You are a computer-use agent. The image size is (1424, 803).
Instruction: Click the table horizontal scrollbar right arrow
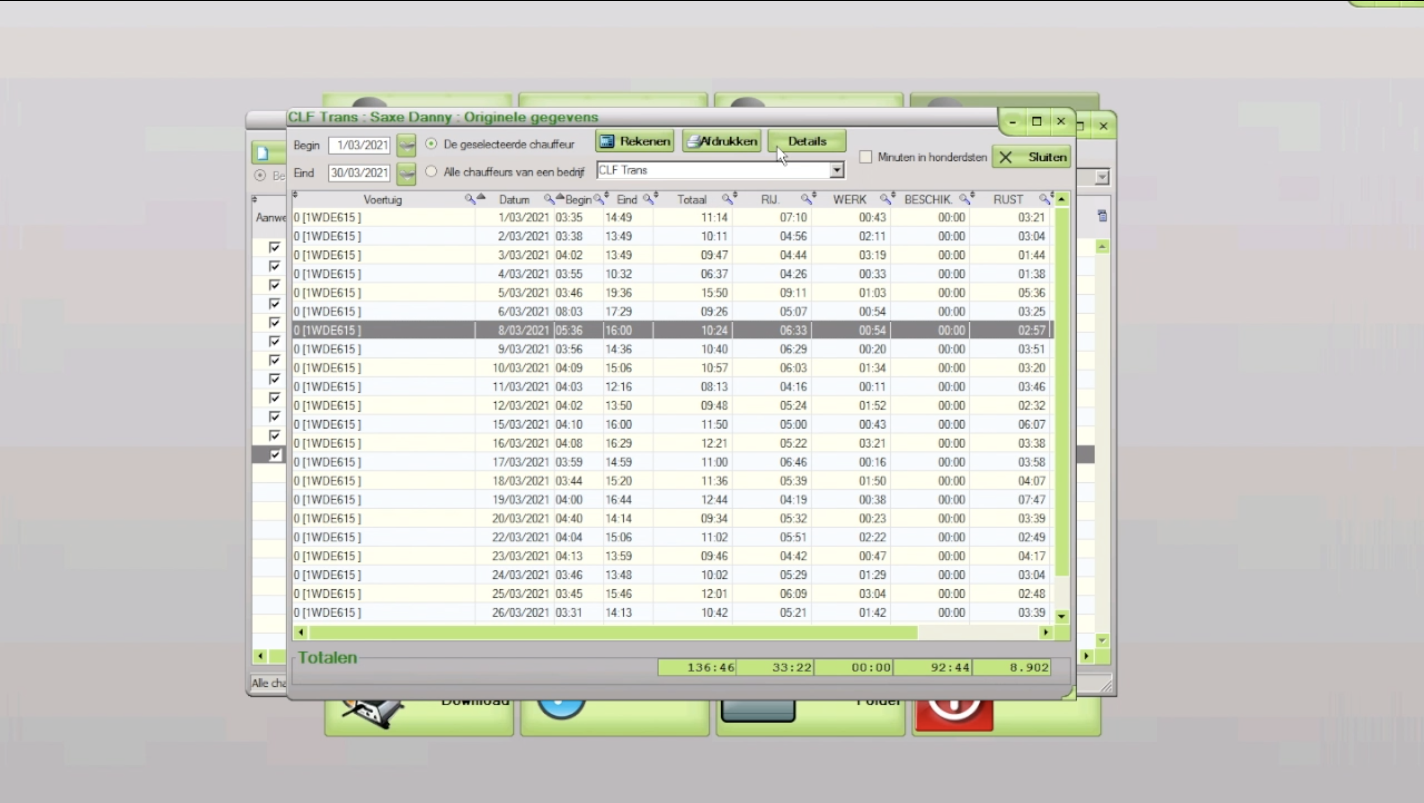[1046, 632]
